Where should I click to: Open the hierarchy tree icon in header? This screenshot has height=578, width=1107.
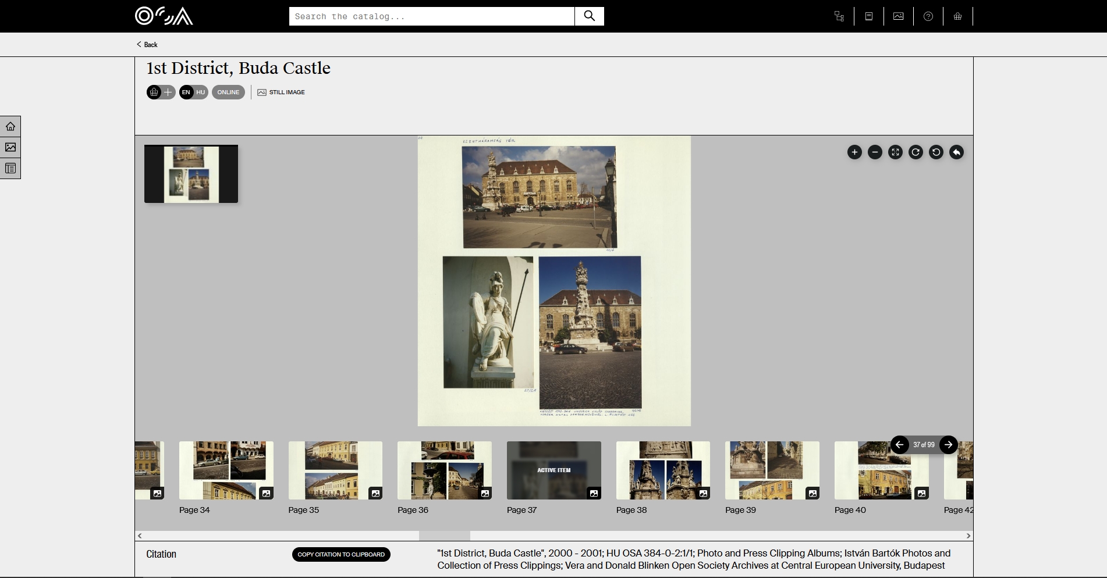click(x=839, y=16)
